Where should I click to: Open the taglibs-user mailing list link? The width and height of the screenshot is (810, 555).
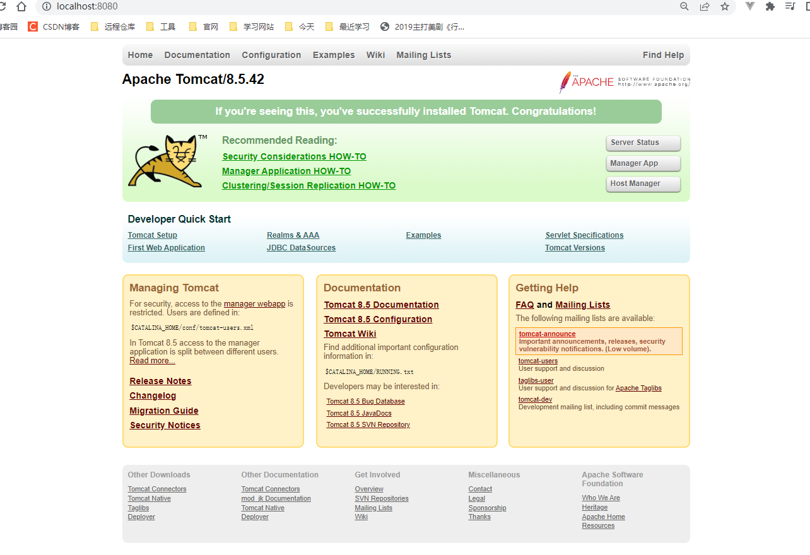pos(536,381)
